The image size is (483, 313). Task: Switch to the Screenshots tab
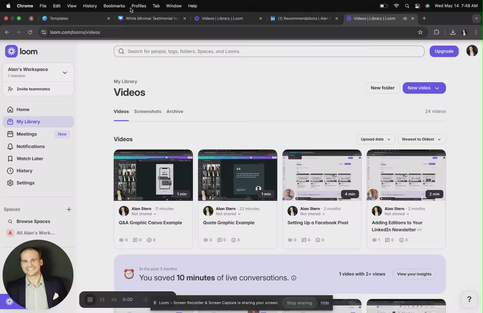click(x=148, y=112)
